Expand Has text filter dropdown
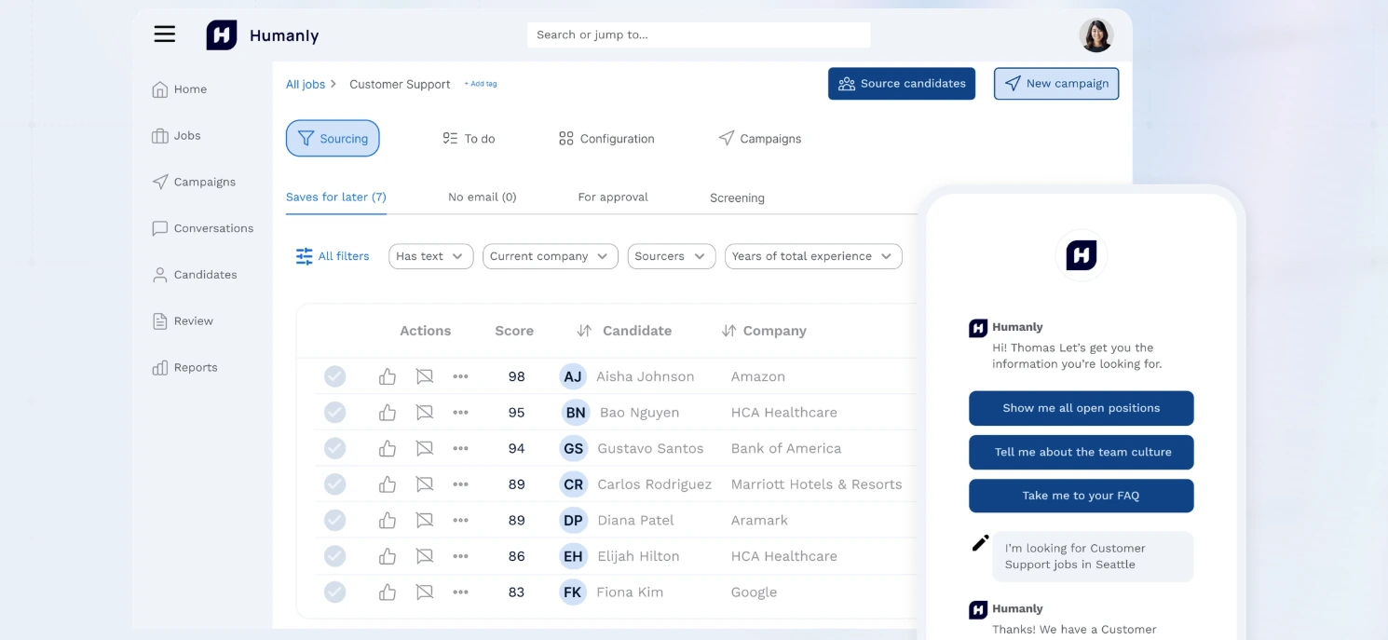The width and height of the screenshot is (1388, 640). (x=431, y=256)
